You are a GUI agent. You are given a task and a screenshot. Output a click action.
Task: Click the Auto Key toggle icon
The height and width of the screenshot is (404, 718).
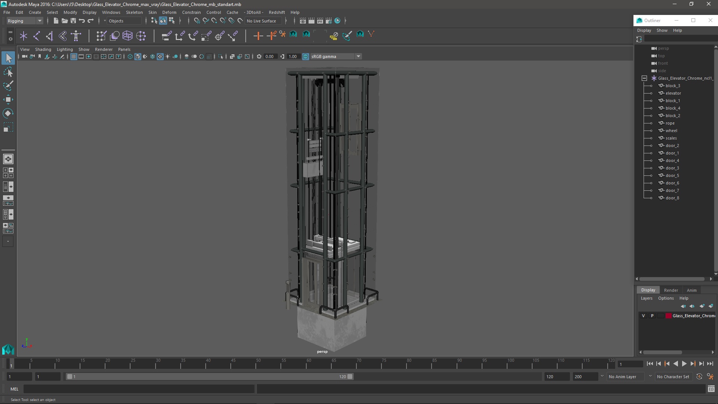tap(699, 377)
